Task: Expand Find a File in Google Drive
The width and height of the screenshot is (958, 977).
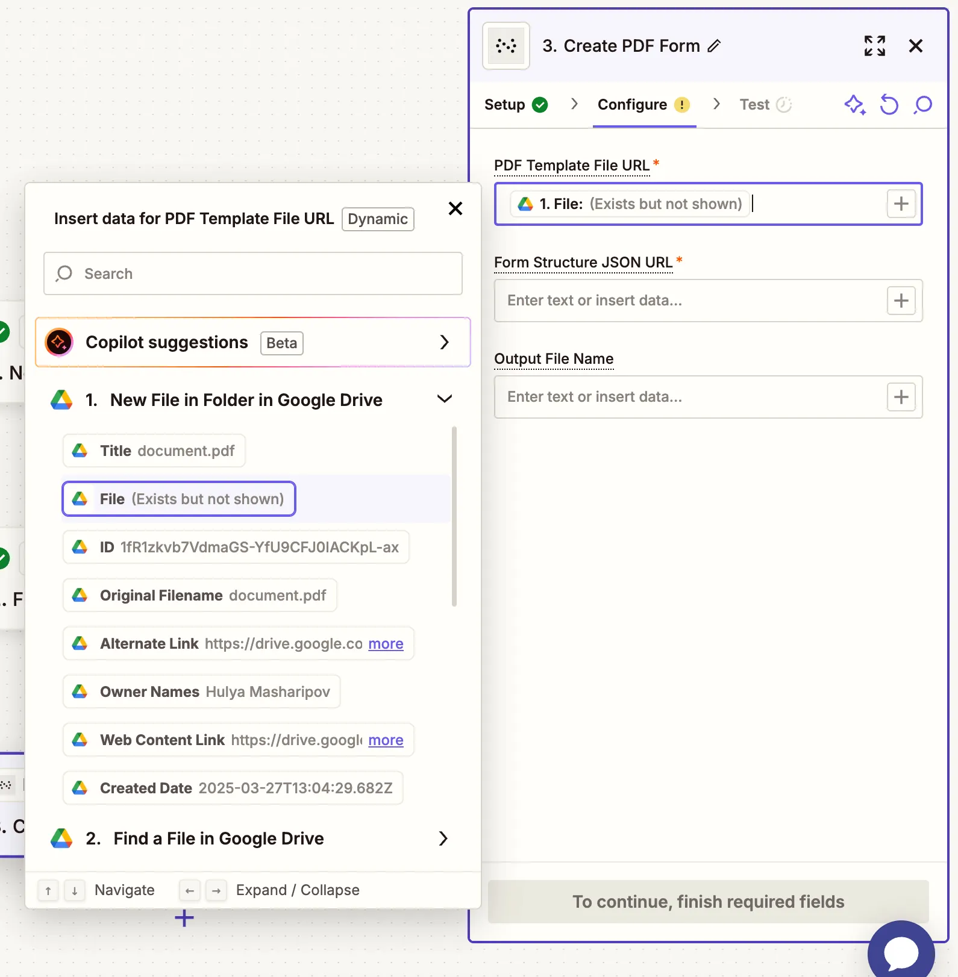Action: click(443, 838)
